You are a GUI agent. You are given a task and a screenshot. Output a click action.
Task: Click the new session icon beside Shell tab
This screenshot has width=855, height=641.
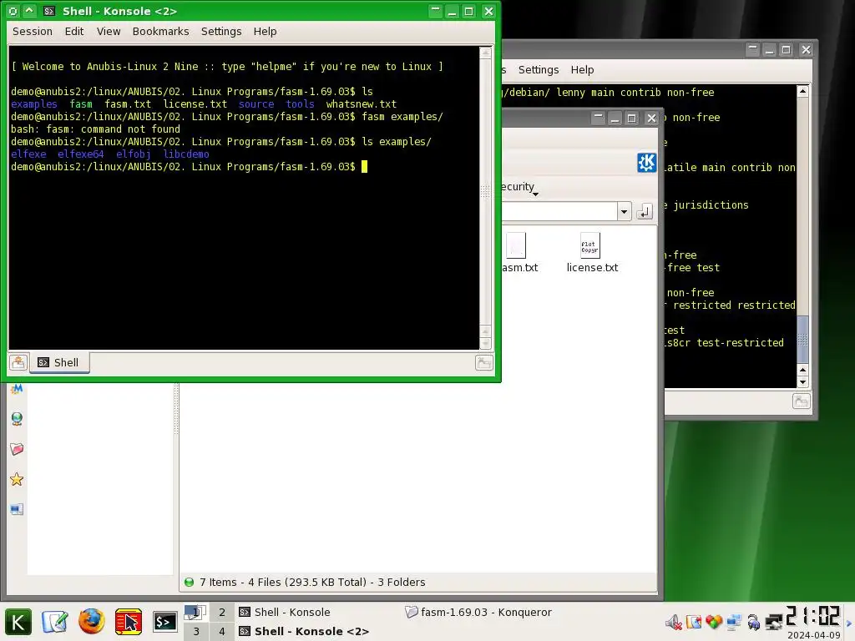pyautogui.click(x=18, y=362)
